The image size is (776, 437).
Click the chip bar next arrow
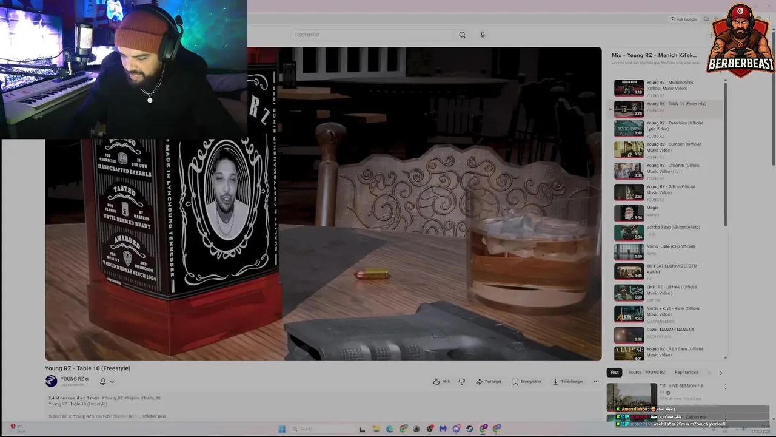[x=721, y=373]
